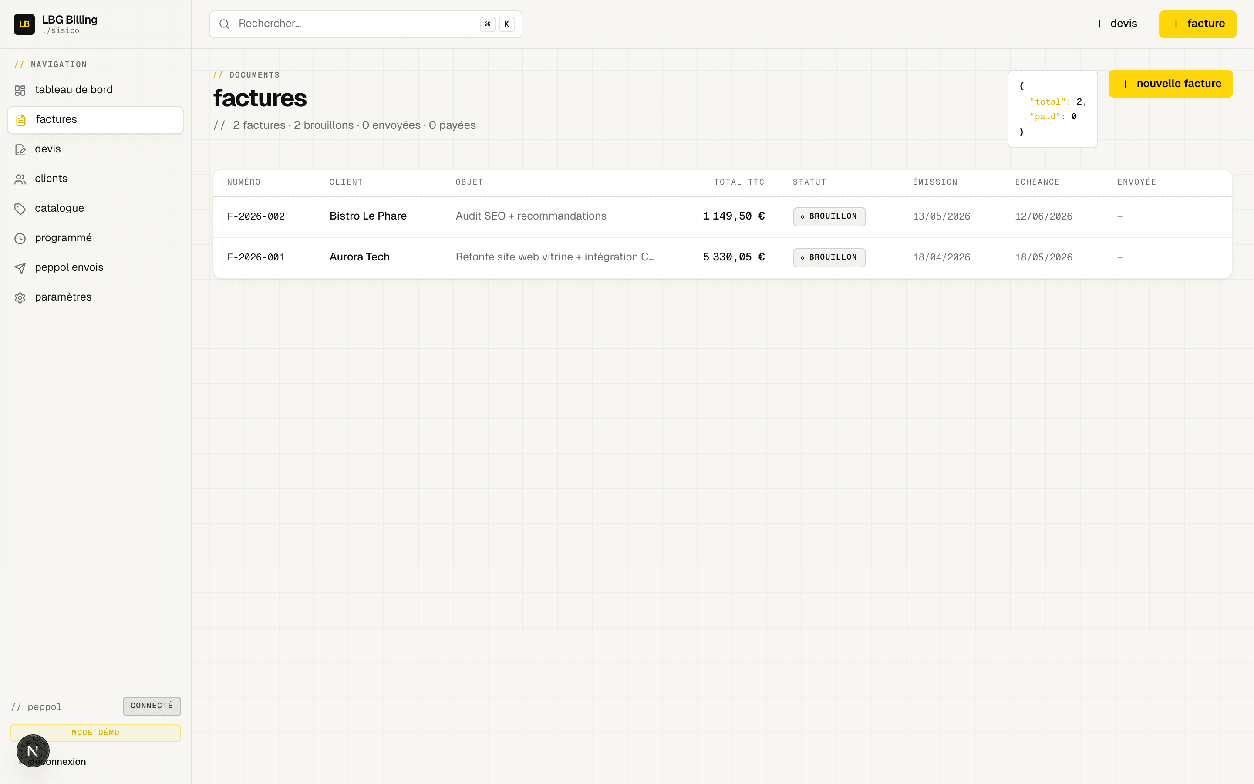The width and height of the screenshot is (1254, 784).
Task: Open programmé section
Action: pos(95,238)
